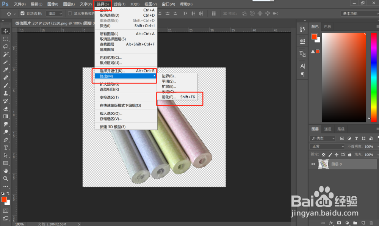Click the 图层 0 layer thumbnail
Screen dimensions: 379x226
pyautogui.click(x=323, y=164)
